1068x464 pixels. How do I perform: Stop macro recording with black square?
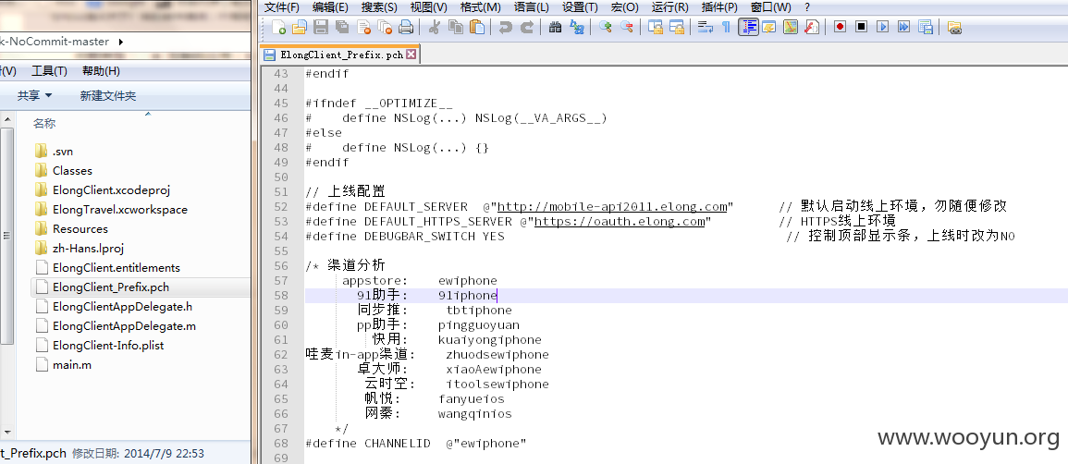(x=862, y=27)
